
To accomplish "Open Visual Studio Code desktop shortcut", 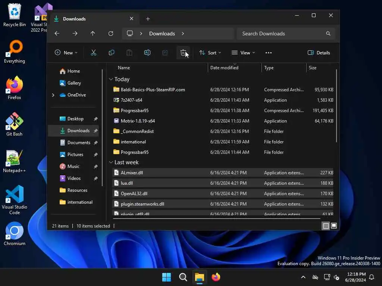I will pyautogui.click(x=15, y=200).
